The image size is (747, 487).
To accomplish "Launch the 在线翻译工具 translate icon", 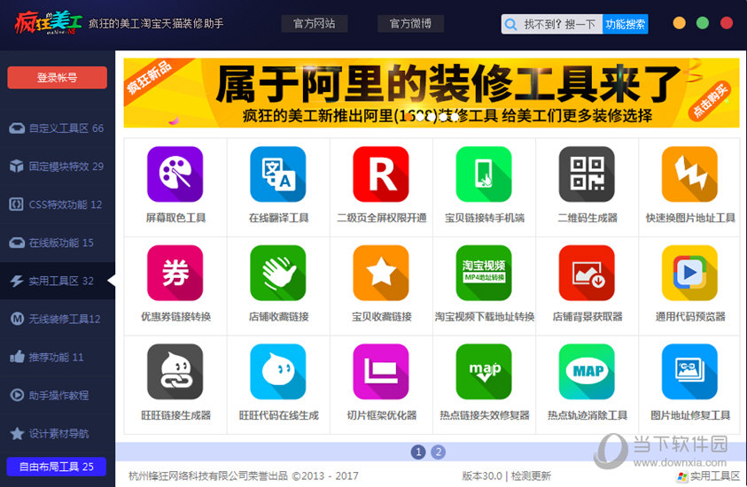I will pos(277,174).
